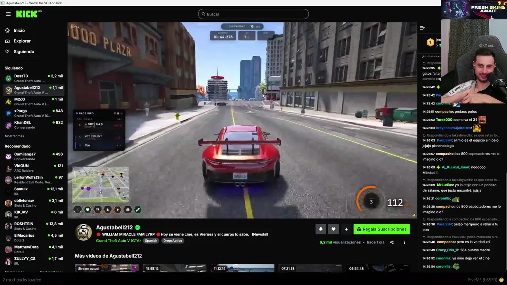Screen dimensions: 507x285
Task: Open the 09:54:48 video thumbnail
Action: (378, 268)
